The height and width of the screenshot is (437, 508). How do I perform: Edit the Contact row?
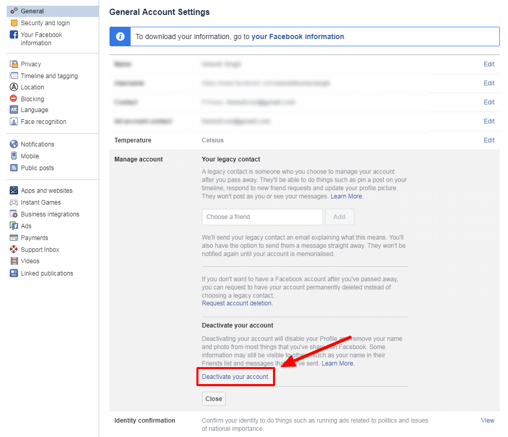coord(489,102)
